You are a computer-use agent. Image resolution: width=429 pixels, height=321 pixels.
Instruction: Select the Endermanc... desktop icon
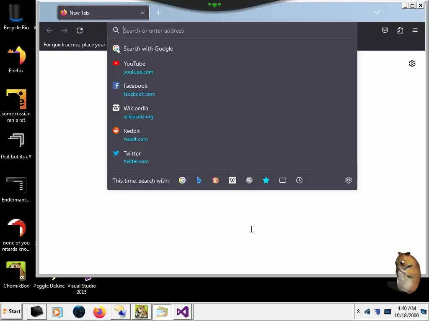tap(16, 189)
